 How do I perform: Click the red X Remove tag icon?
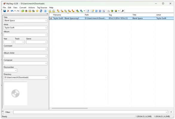pos(8,11)
